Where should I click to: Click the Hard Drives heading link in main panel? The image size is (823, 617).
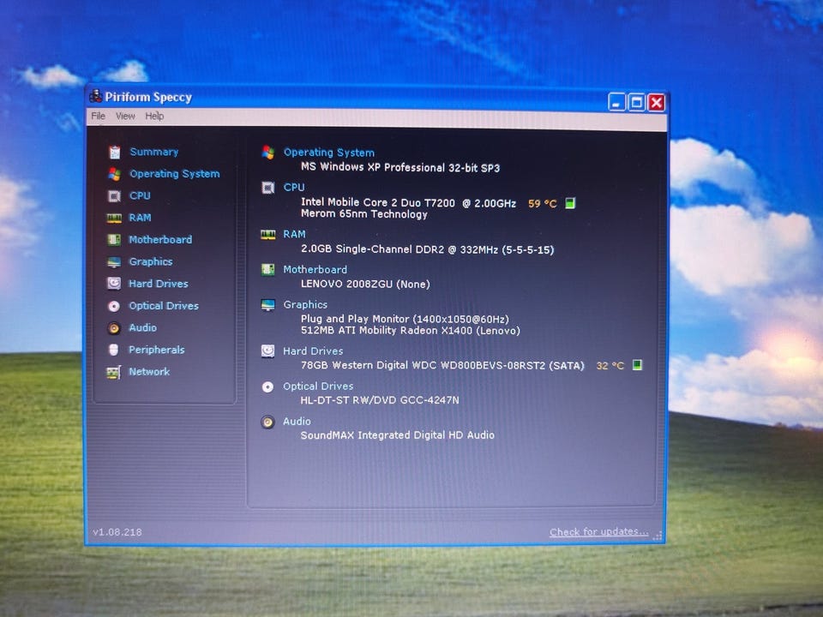click(x=313, y=351)
